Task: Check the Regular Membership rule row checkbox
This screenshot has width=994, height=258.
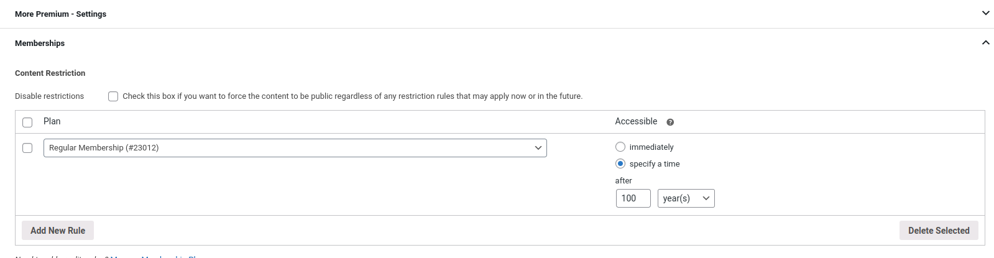Action: [27, 148]
